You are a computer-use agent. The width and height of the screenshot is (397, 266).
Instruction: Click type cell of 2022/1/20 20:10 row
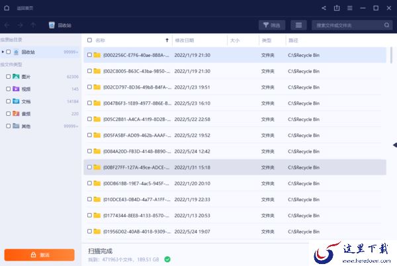click(267, 183)
